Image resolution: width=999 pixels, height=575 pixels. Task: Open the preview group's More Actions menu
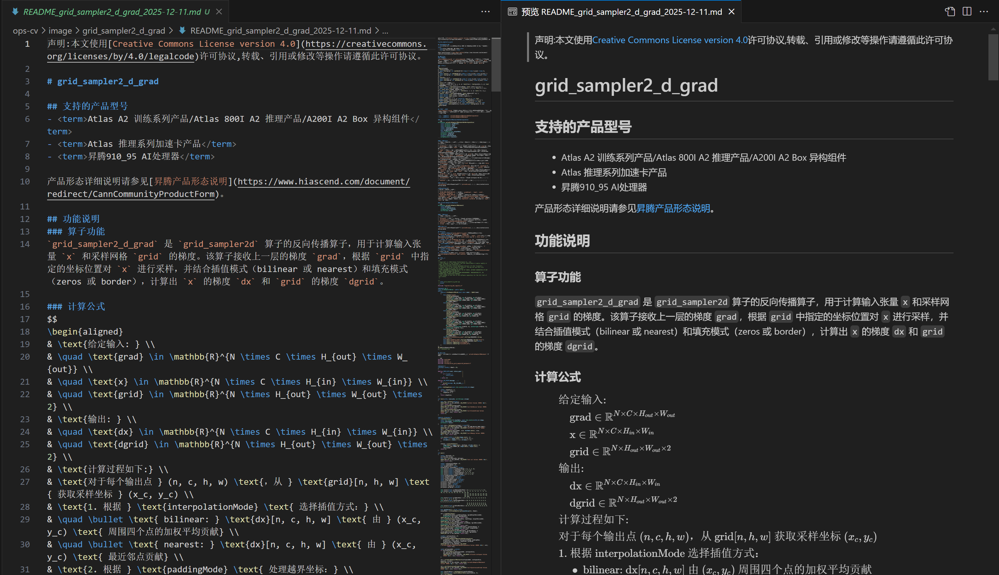point(984,12)
